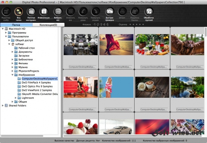
Task: Show the image Information icon
Action: 44,12
